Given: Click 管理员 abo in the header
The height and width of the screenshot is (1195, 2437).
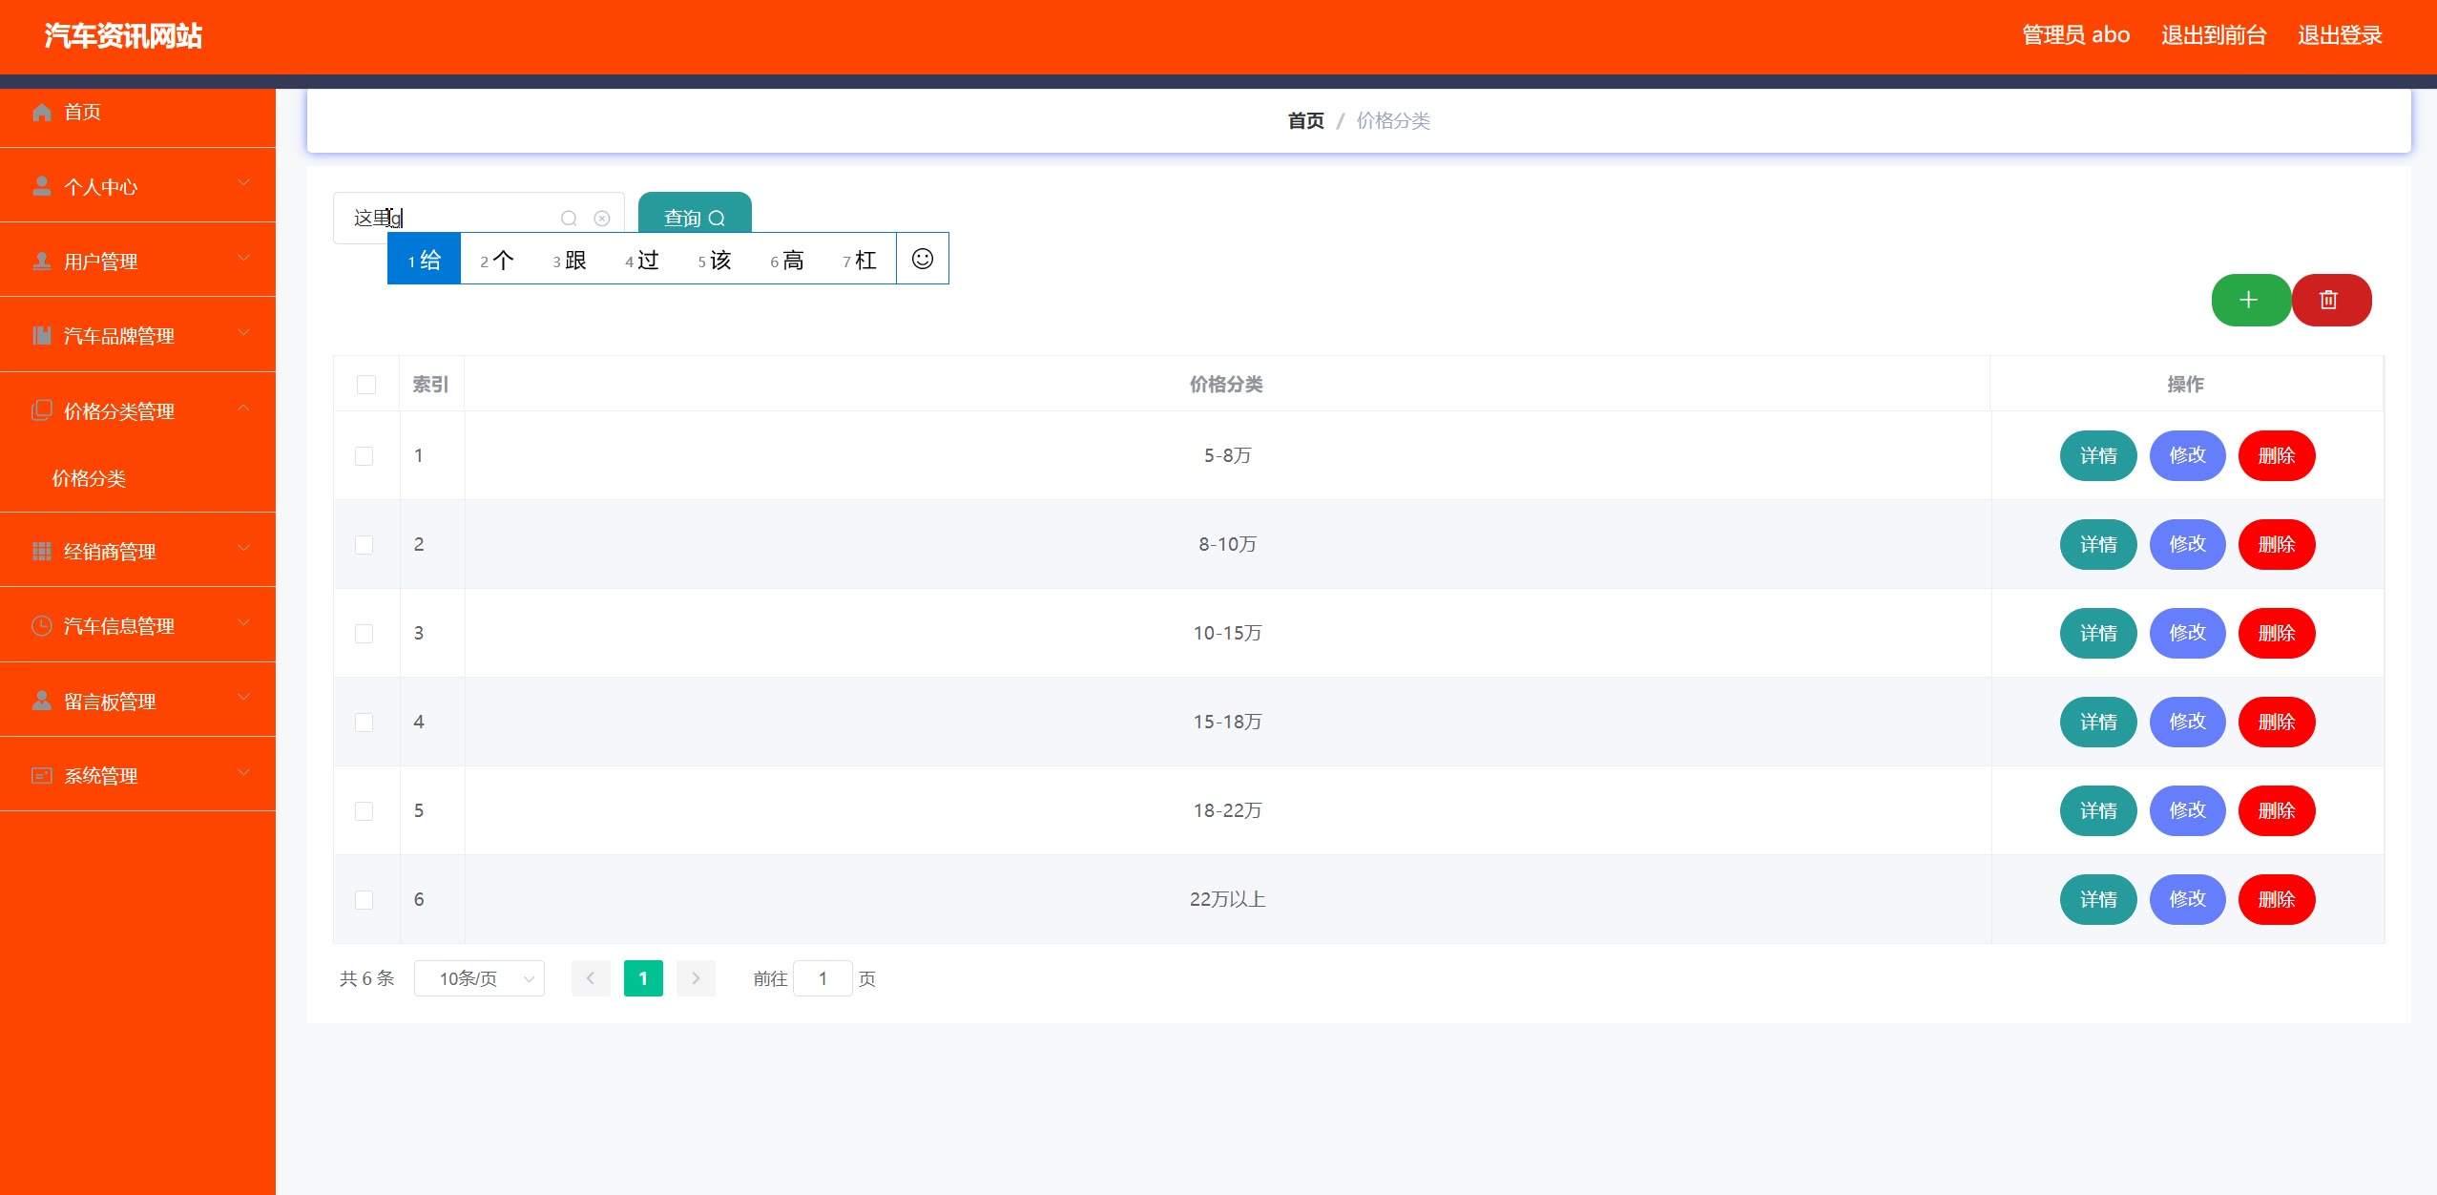Looking at the screenshot, I should (x=2076, y=35).
